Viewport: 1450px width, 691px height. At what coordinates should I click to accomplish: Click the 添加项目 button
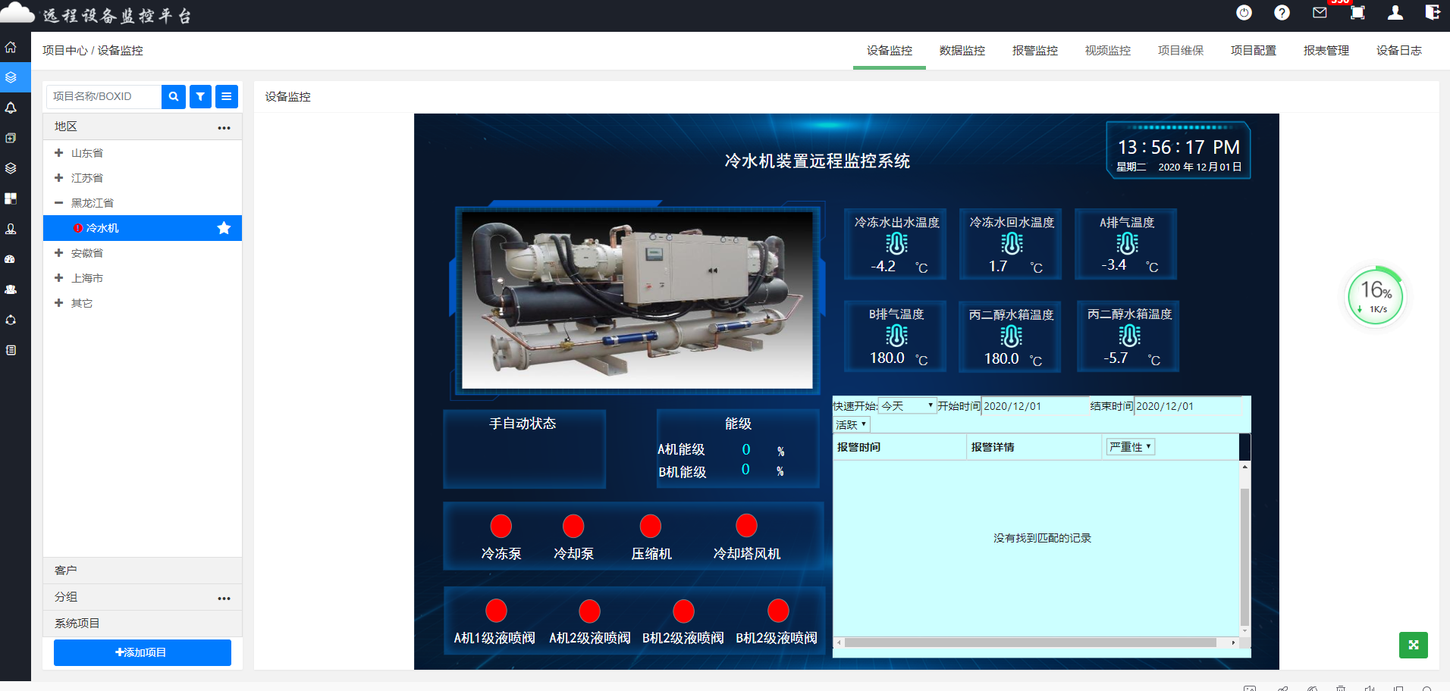pyautogui.click(x=142, y=652)
